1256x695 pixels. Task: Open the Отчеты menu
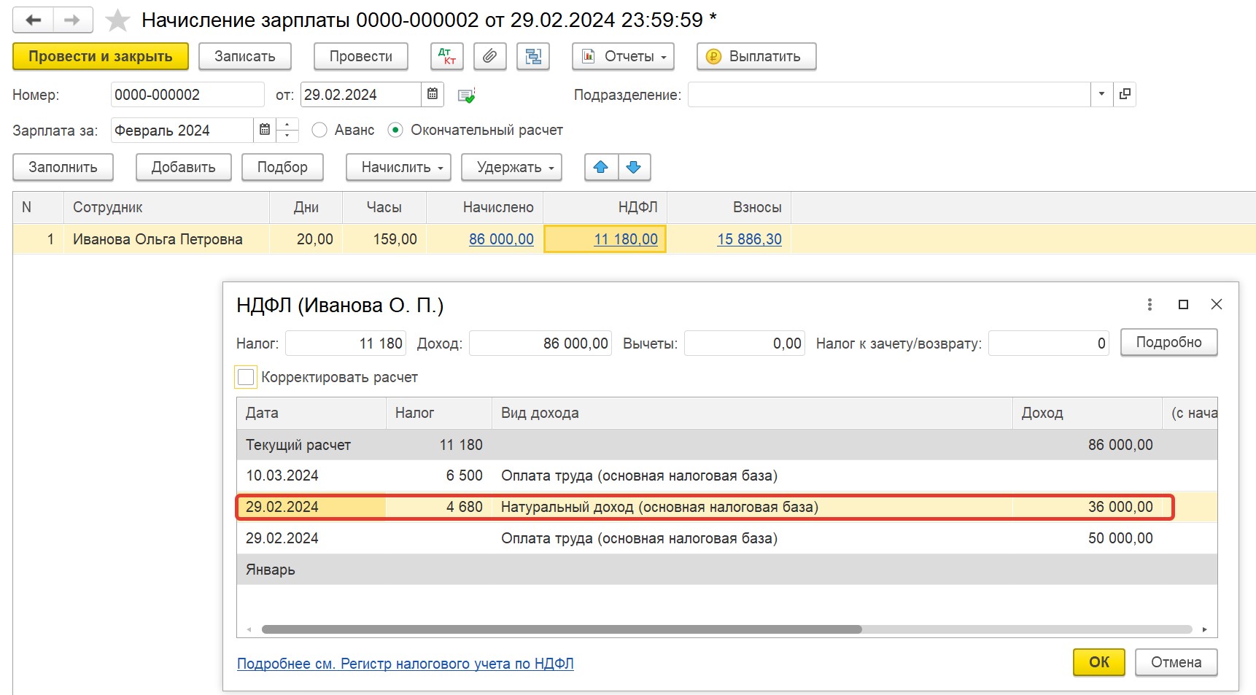click(623, 56)
